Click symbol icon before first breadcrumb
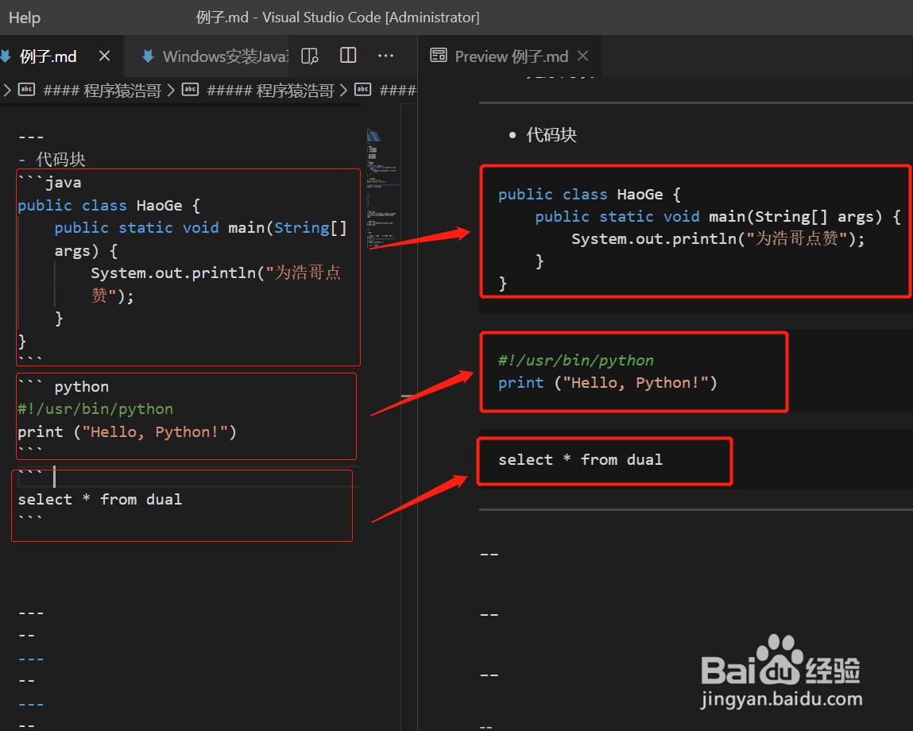Screen dimensions: 913x731 [26, 90]
